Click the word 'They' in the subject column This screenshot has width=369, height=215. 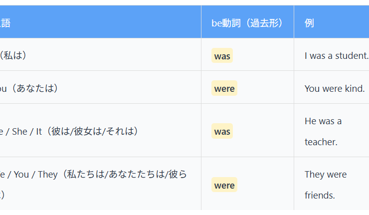tap(47, 175)
